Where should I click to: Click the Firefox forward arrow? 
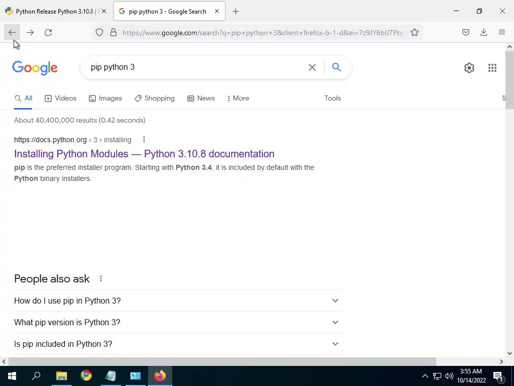pyautogui.click(x=30, y=32)
